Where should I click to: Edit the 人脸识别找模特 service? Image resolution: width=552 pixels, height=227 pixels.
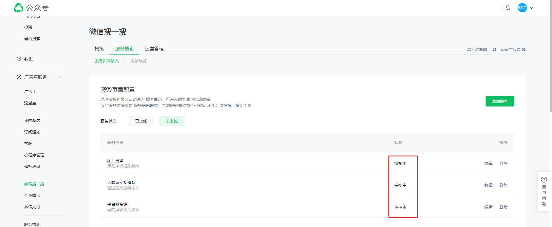488,185
